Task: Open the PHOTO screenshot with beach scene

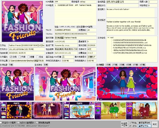Action: [x=79, y=111]
